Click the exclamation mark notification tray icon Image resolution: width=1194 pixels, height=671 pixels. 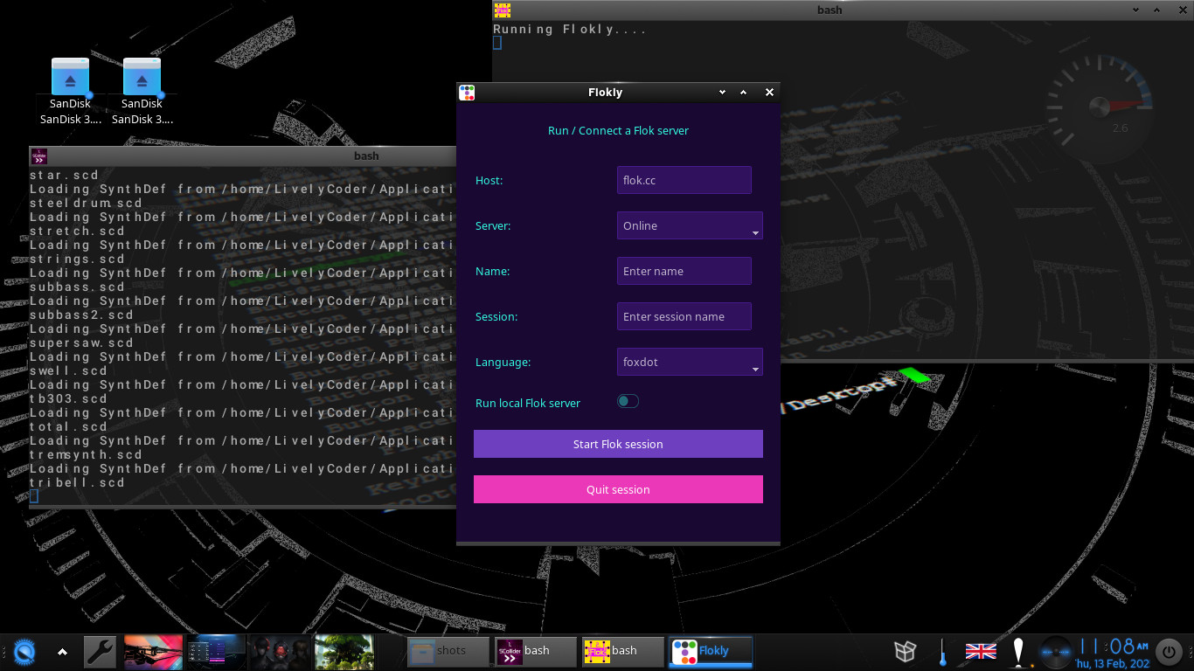point(1018,652)
